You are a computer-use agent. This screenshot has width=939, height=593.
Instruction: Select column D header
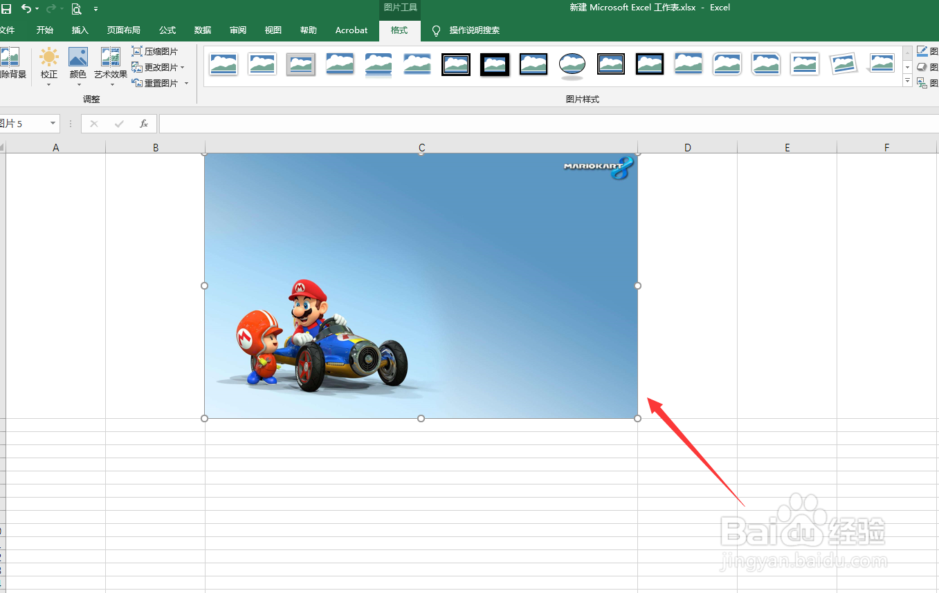[x=687, y=147]
